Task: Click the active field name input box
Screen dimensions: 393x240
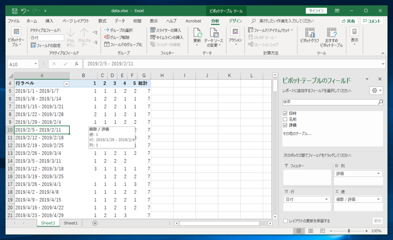Action: click(x=47, y=38)
